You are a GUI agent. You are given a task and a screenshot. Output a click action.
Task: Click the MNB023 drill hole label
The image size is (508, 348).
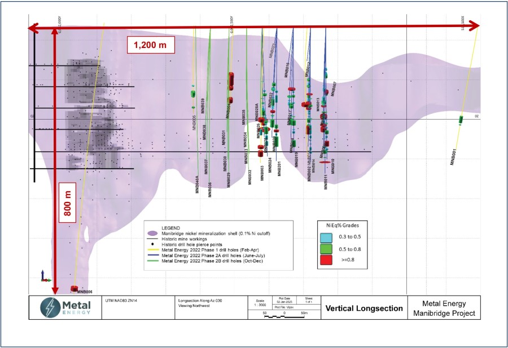(x=272, y=50)
